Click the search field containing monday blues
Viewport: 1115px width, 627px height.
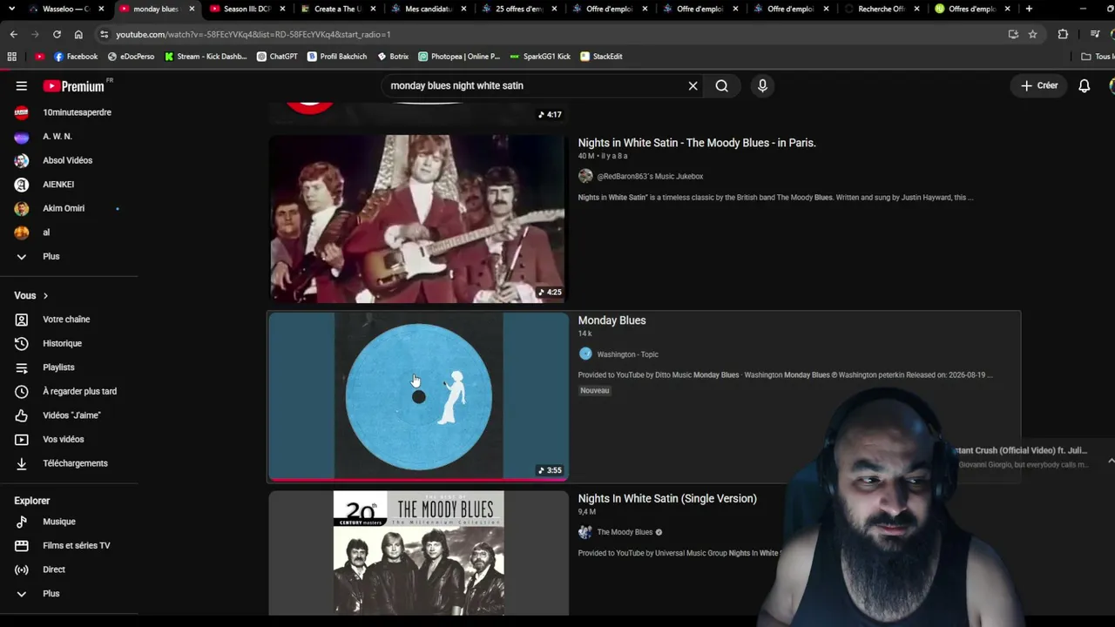pos(535,86)
